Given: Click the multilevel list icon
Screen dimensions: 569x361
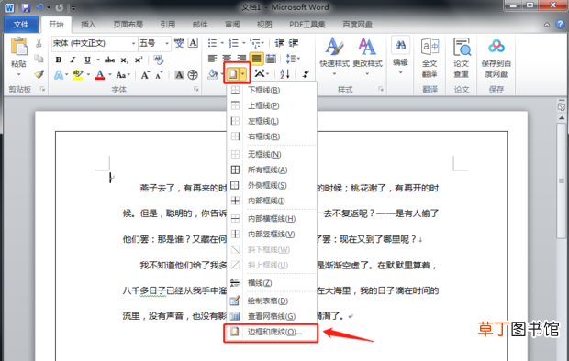Looking at the screenshot, I should 256,43.
